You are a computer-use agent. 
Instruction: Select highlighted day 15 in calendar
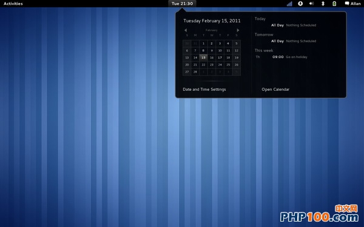pyautogui.click(x=203, y=58)
